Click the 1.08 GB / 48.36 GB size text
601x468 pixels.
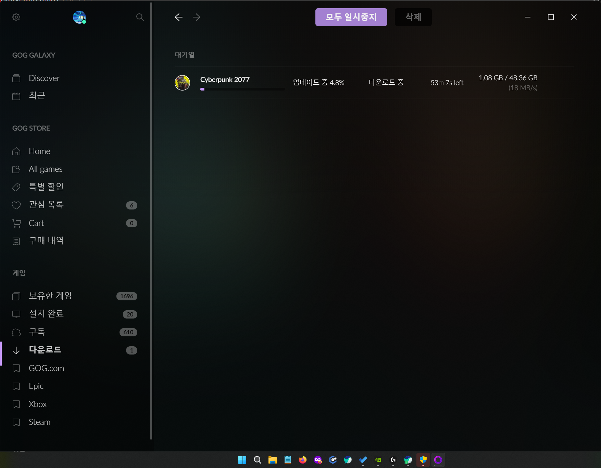(x=508, y=78)
